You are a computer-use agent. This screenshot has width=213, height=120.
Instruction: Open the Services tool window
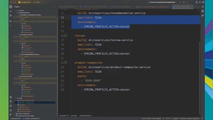pyautogui.click(x=11, y=97)
